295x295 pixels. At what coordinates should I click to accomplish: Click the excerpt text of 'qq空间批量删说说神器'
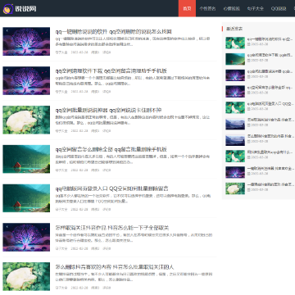pyautogui.click(x=133, y=120)
